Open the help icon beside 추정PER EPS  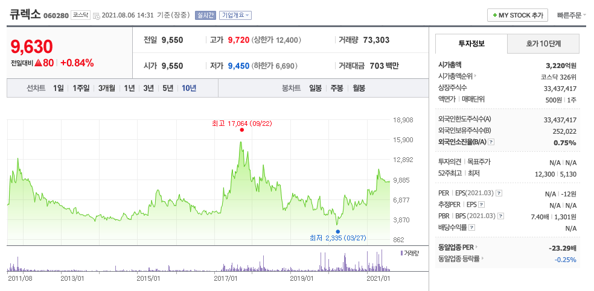[x=482, y=205]
